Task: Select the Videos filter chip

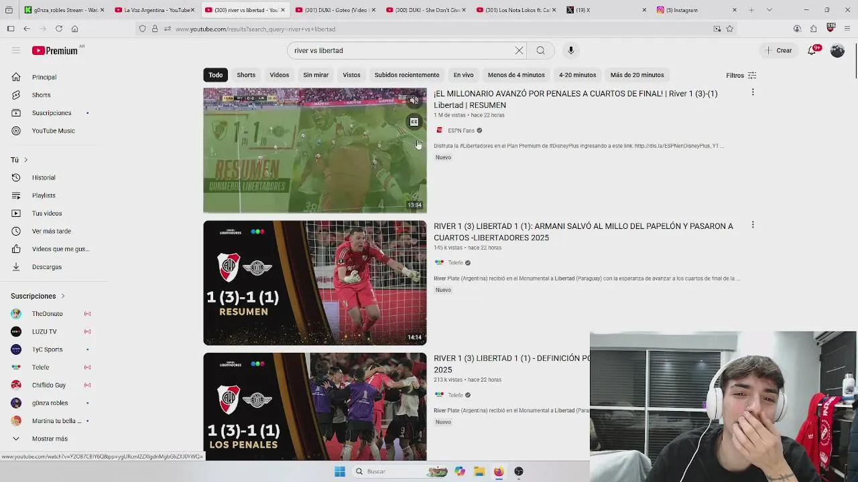Action: (x=280, y=75)
